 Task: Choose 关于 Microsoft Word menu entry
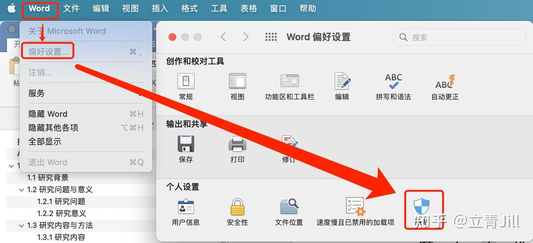click(x=86, y=31)
